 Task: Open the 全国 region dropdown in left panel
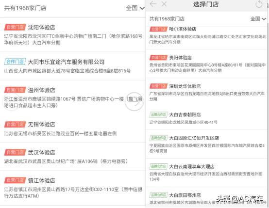pyautogui.click(x=135, y=8)
